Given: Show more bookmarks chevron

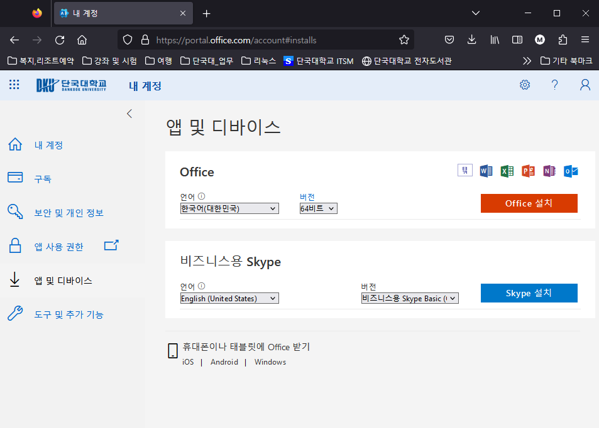Looking at the screenshot, I should (527, 61).
